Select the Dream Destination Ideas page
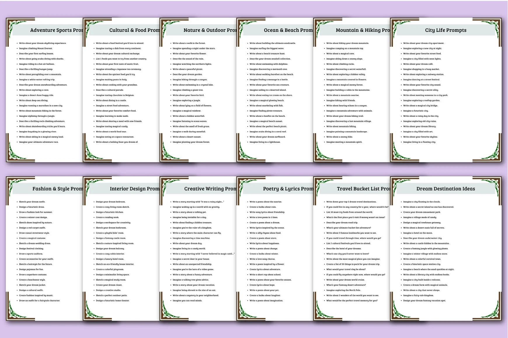The height and width of the screenshot is (338, 508). [x=446, y=248]
